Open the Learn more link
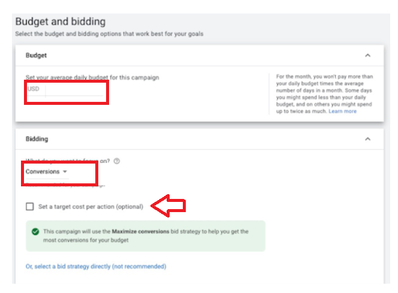Screen dimensions: 398x293 tap(342, 111)
